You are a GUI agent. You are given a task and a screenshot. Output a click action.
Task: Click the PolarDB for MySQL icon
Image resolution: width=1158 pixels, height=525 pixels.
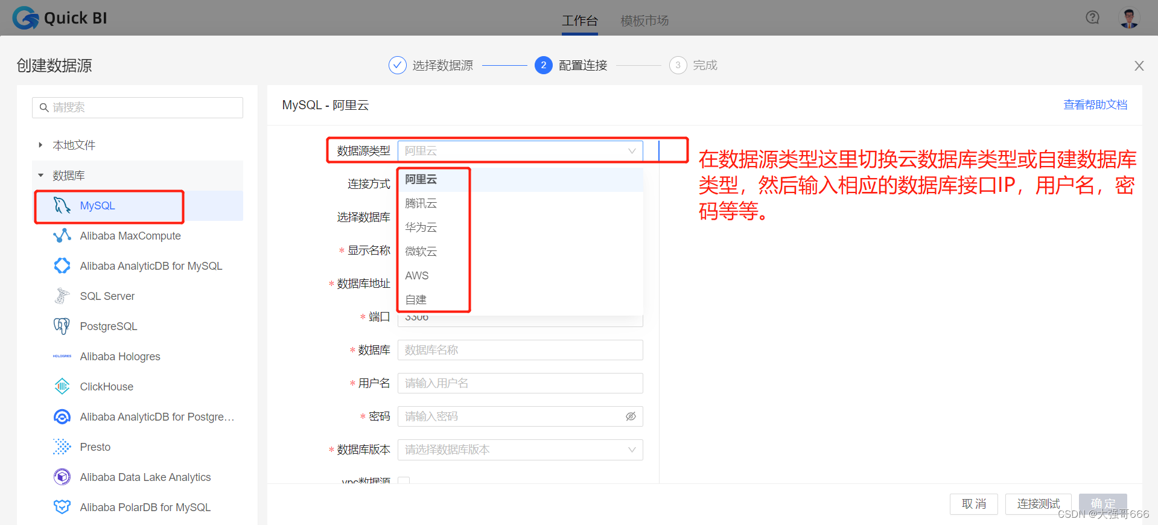pos(62,507)
